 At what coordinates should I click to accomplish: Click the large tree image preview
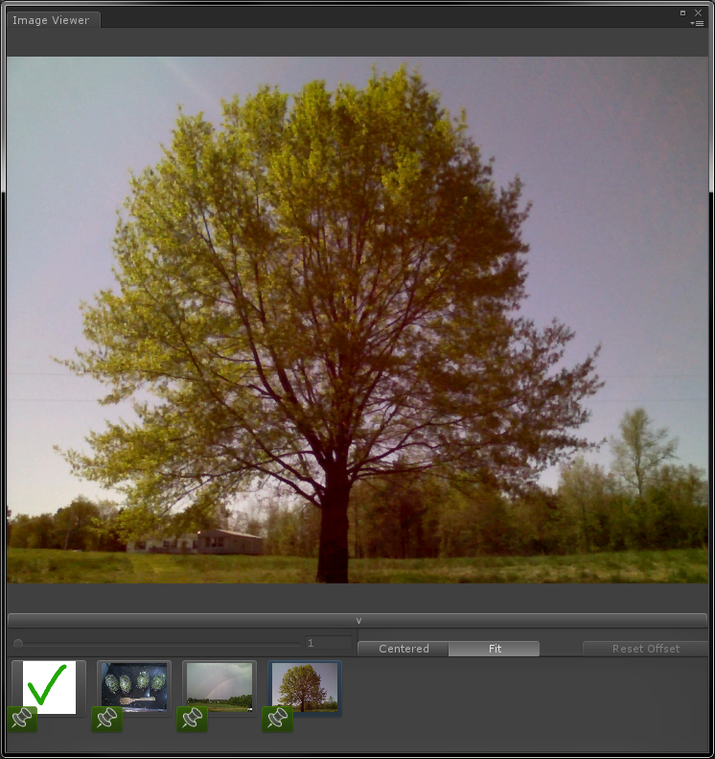tap(357, 320)
